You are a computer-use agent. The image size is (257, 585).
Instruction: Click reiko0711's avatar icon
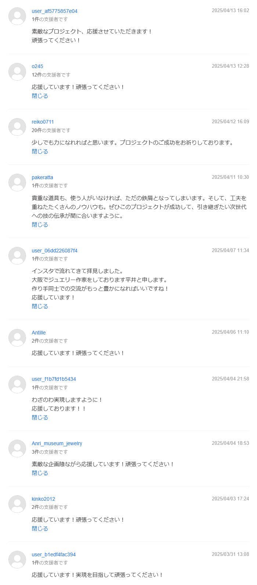tap(17, 127)
